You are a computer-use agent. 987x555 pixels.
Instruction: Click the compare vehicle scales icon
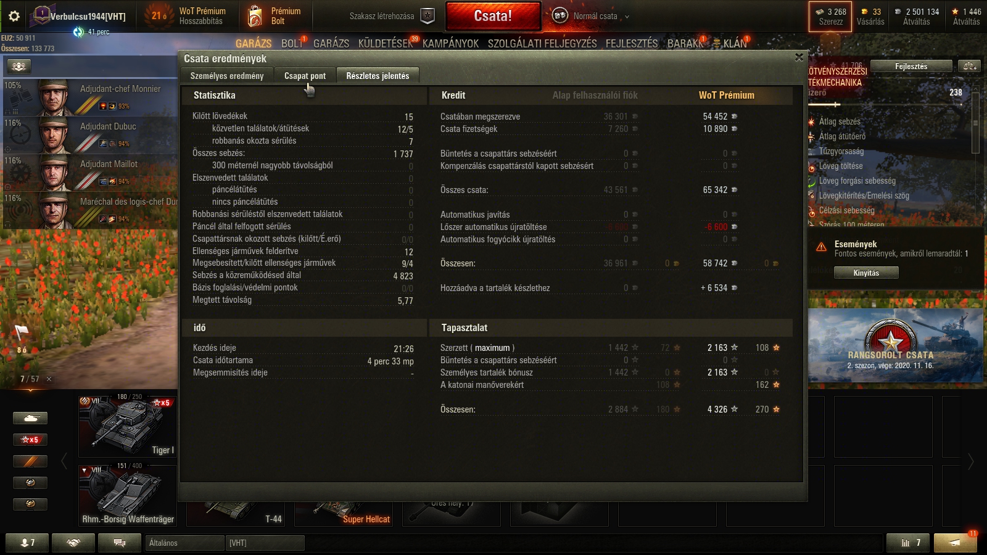click(x=970, y=66)
